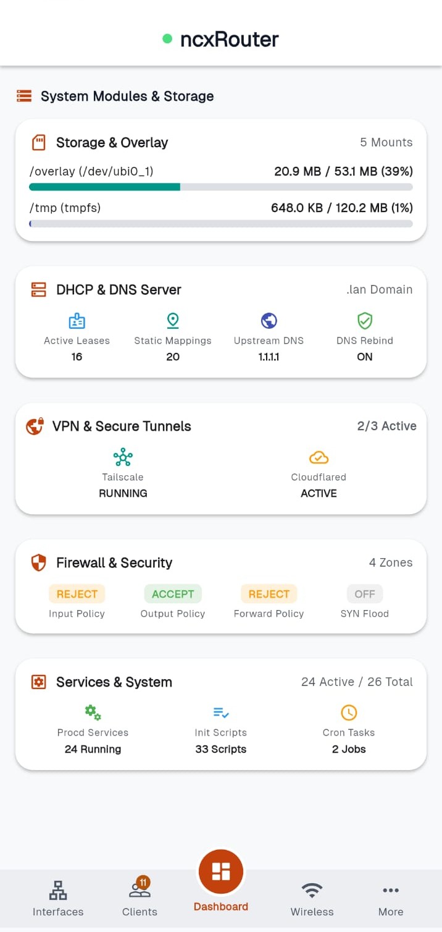Click the '24 Running' procd services value
Viewport: 442px width, 932px height.
[93, 749]
